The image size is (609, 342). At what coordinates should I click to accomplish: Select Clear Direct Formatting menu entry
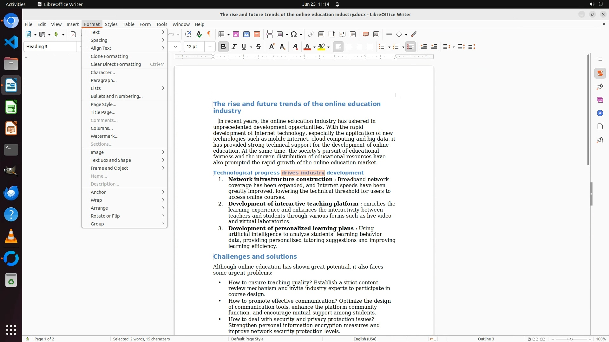click(116, 64)
